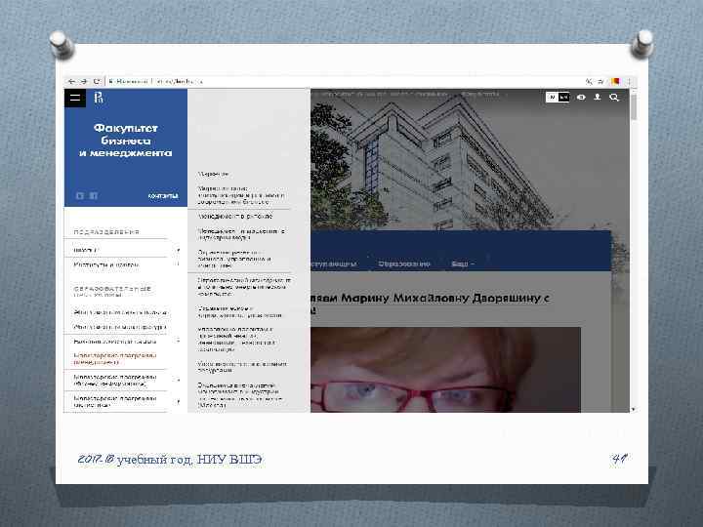
Task: Expand the Институты и центры arrow
Action: tap(178, 264)
